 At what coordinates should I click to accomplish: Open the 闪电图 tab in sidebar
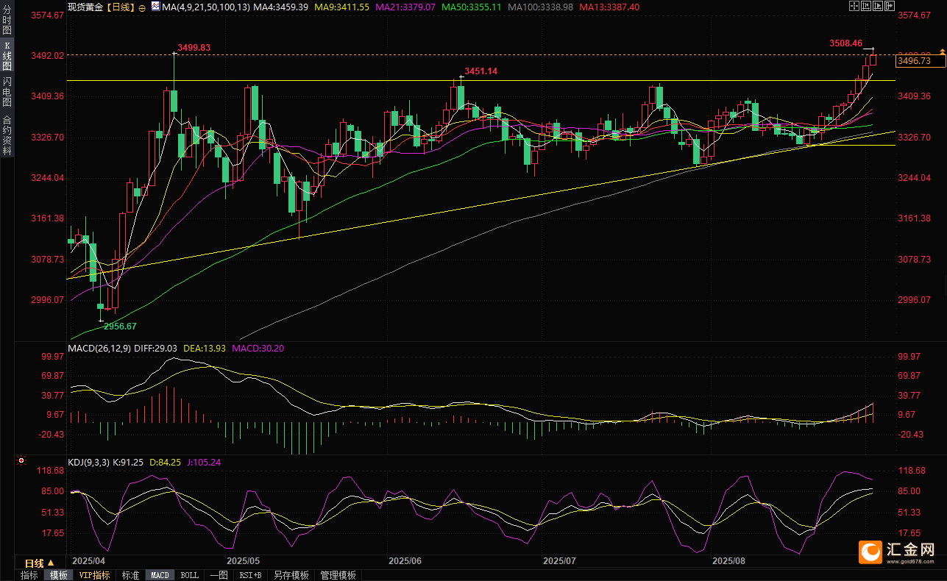point(7,91)
